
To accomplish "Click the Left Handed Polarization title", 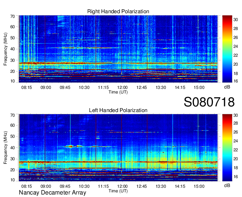I will coord(118,110).
